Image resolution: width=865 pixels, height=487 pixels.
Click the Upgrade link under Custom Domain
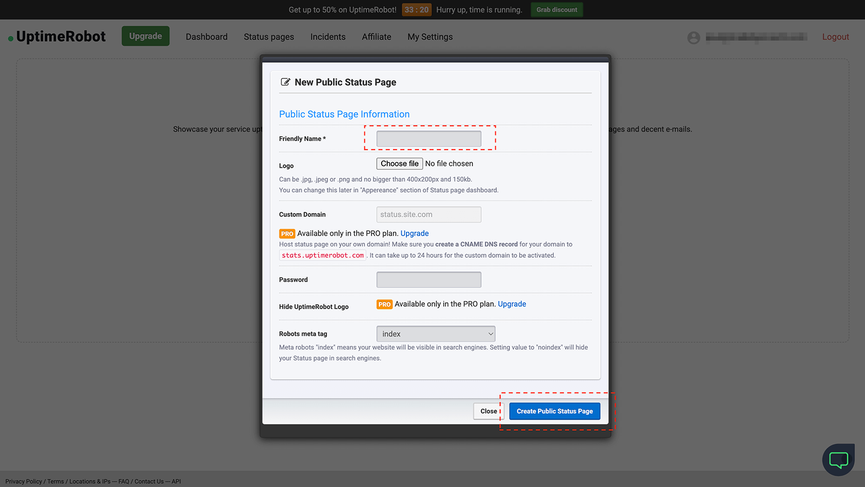tap(415, 234)
